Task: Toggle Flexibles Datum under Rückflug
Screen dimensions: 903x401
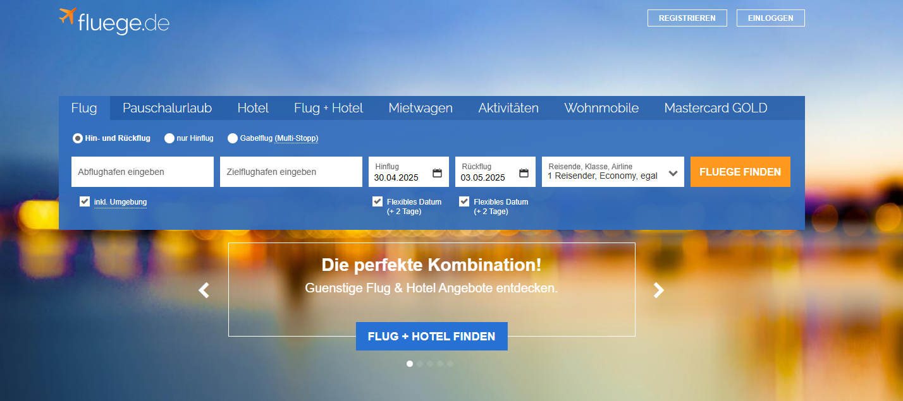Action: point(464,201)
